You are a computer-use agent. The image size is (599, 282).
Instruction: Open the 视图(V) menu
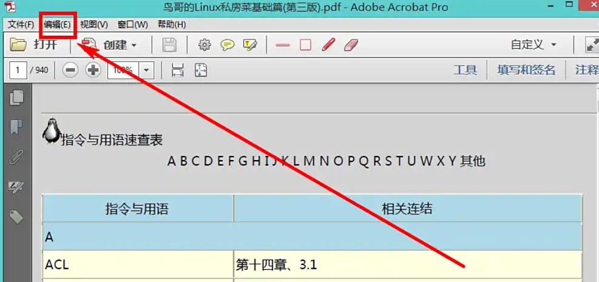(x=94, y=25)
